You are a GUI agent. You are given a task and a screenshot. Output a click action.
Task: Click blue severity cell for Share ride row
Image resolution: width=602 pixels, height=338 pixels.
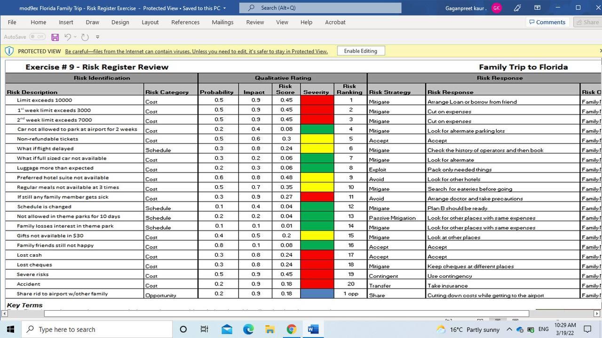[316, 294]
